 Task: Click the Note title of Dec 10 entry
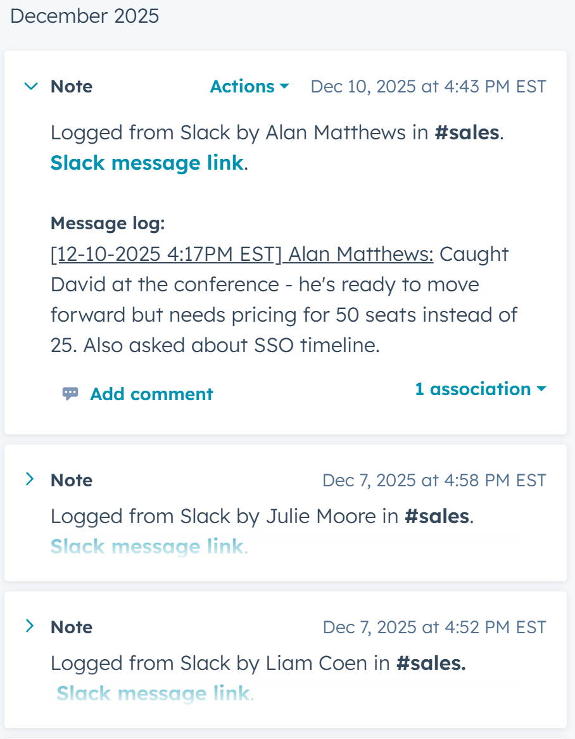click(72, 86)
